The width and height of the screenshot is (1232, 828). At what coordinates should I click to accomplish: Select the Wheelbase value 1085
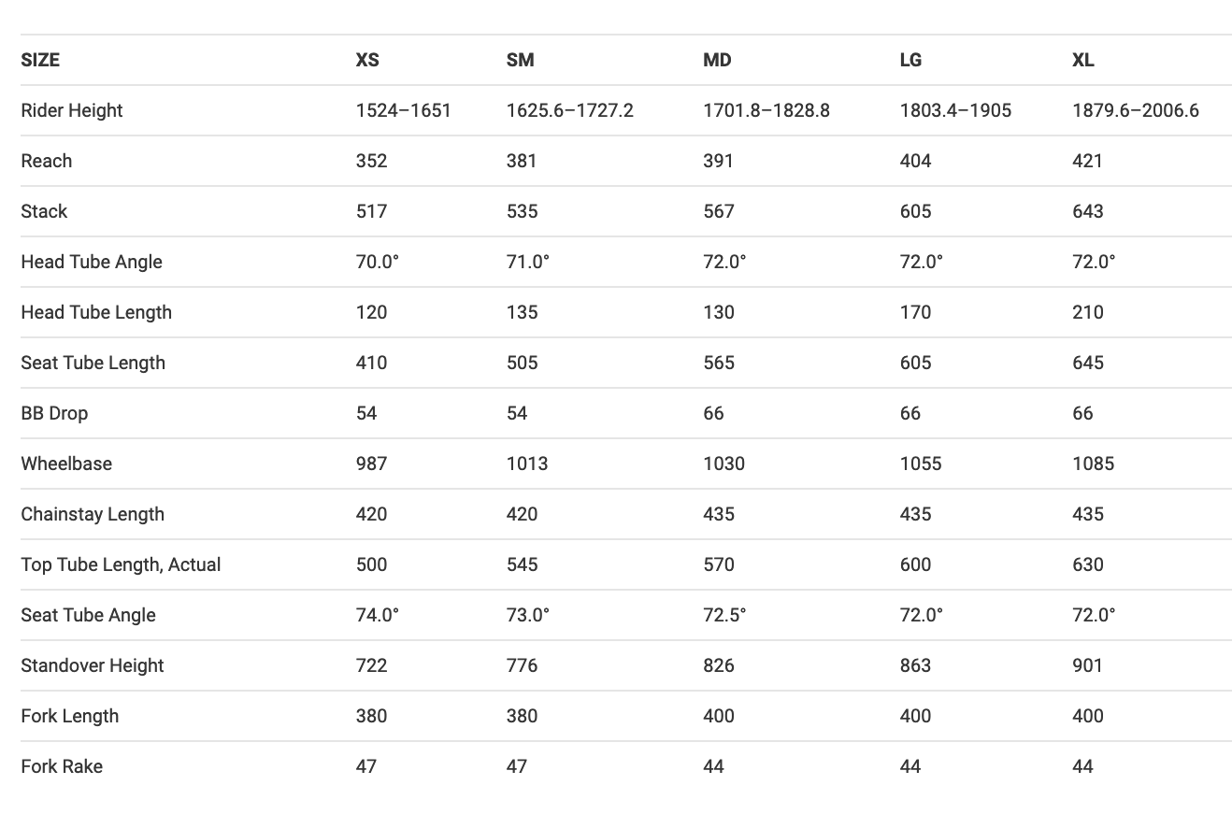(x=1093, y=464)
